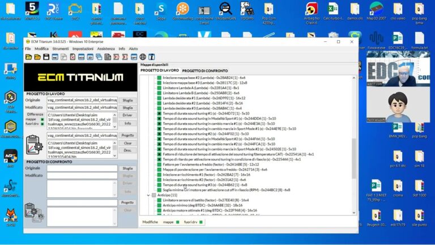Open the HEX view toolbar icon
The image size is (435, 245).
tap(82, 57)
